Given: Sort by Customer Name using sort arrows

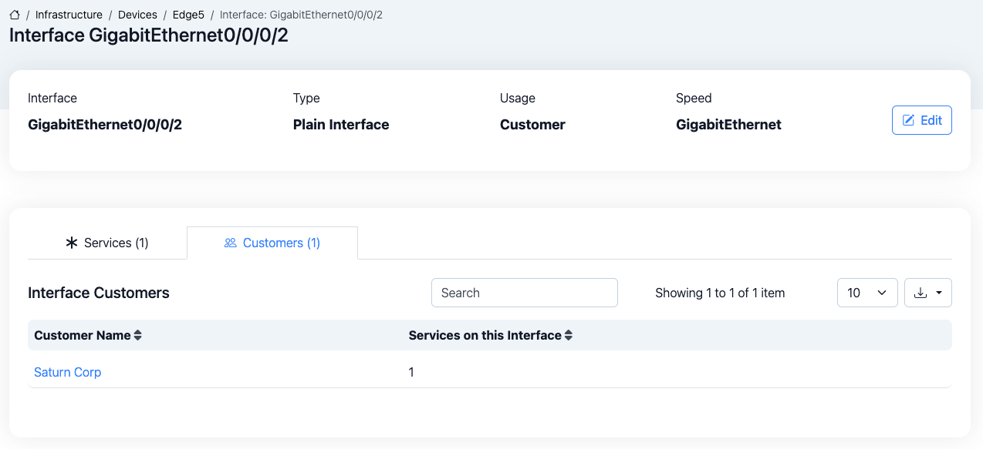Looking at the screenshot, I should tap(138, 336).
